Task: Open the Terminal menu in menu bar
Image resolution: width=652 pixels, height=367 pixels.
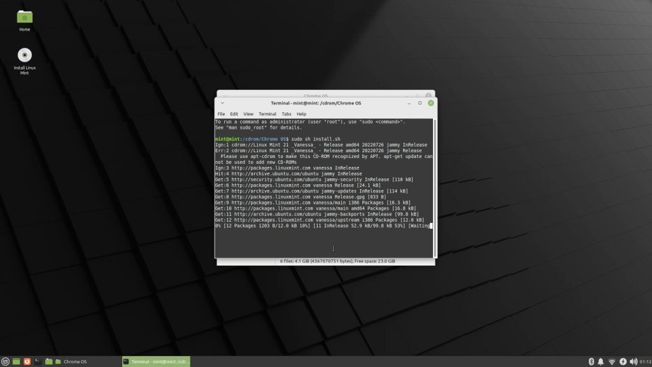Action: click(267, 114)
